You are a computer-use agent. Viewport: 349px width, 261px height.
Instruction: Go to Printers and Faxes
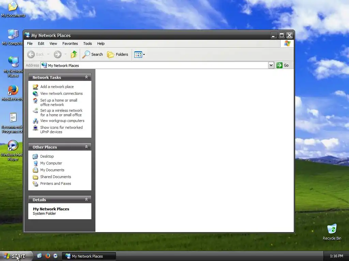(56, 184)
